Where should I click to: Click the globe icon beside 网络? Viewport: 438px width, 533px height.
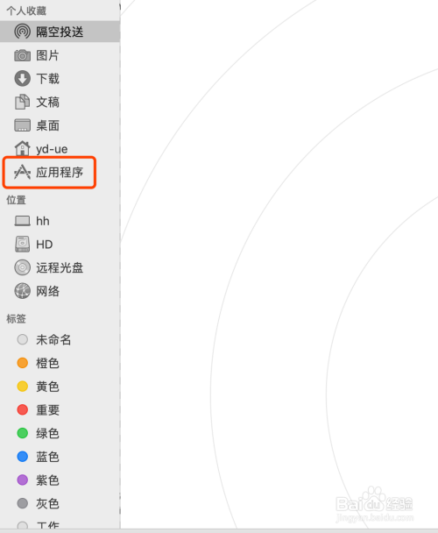coord(23,291)
